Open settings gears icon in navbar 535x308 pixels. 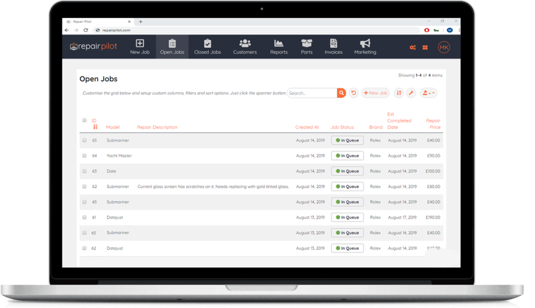(412, 47)
